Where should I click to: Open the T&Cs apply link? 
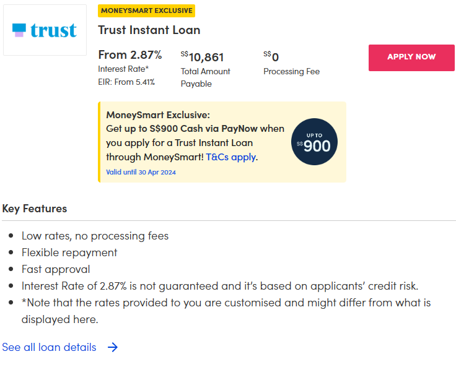(231, 157)
